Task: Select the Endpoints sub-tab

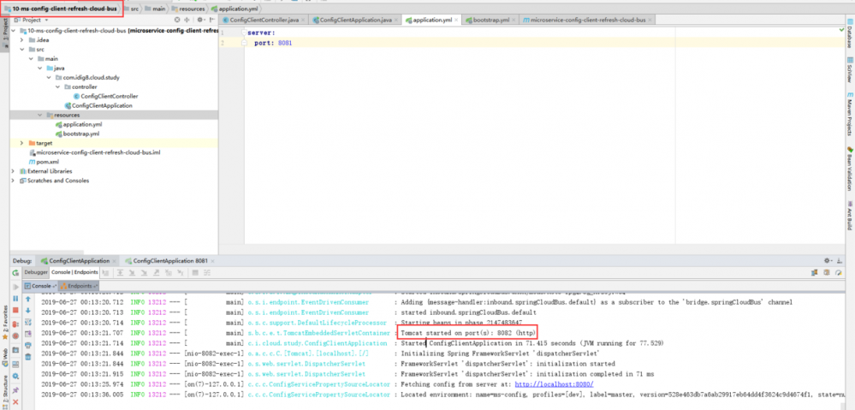Action: pyautogui.click(x=80, y=286)
